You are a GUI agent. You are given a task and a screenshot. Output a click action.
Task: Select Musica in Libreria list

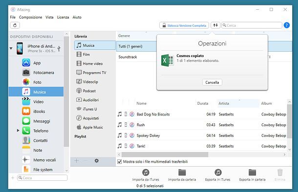tap(95, 45)
